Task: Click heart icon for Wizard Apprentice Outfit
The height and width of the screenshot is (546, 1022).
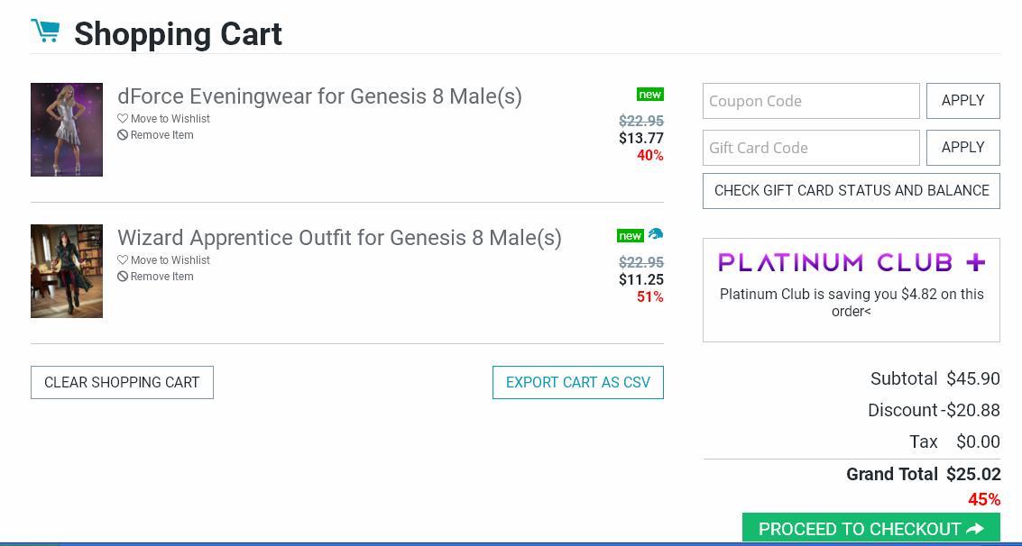Action: click(x=123, y=260)
